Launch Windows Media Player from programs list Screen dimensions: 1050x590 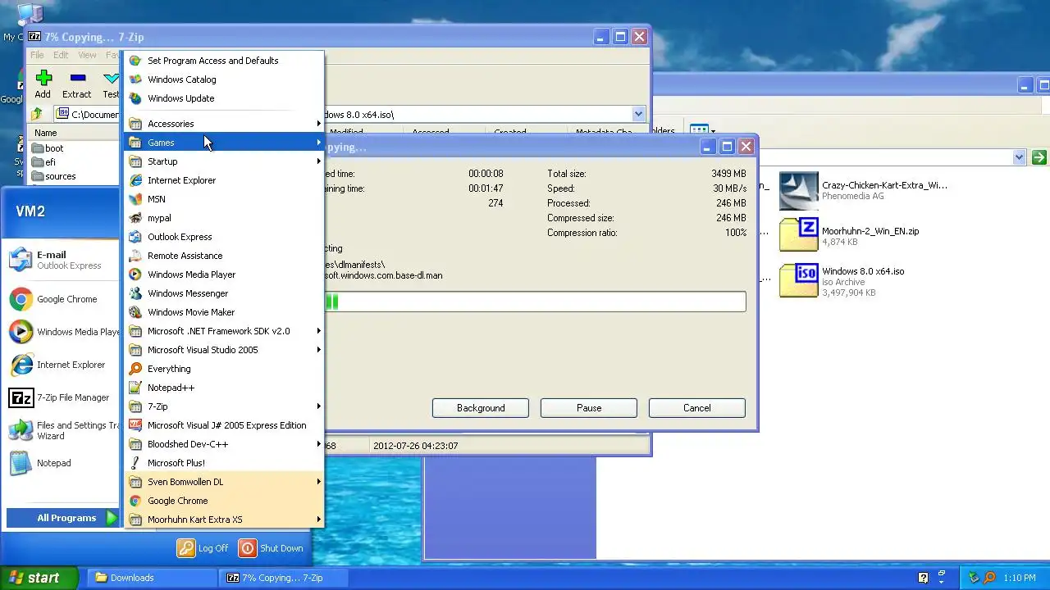click(224, 275)
